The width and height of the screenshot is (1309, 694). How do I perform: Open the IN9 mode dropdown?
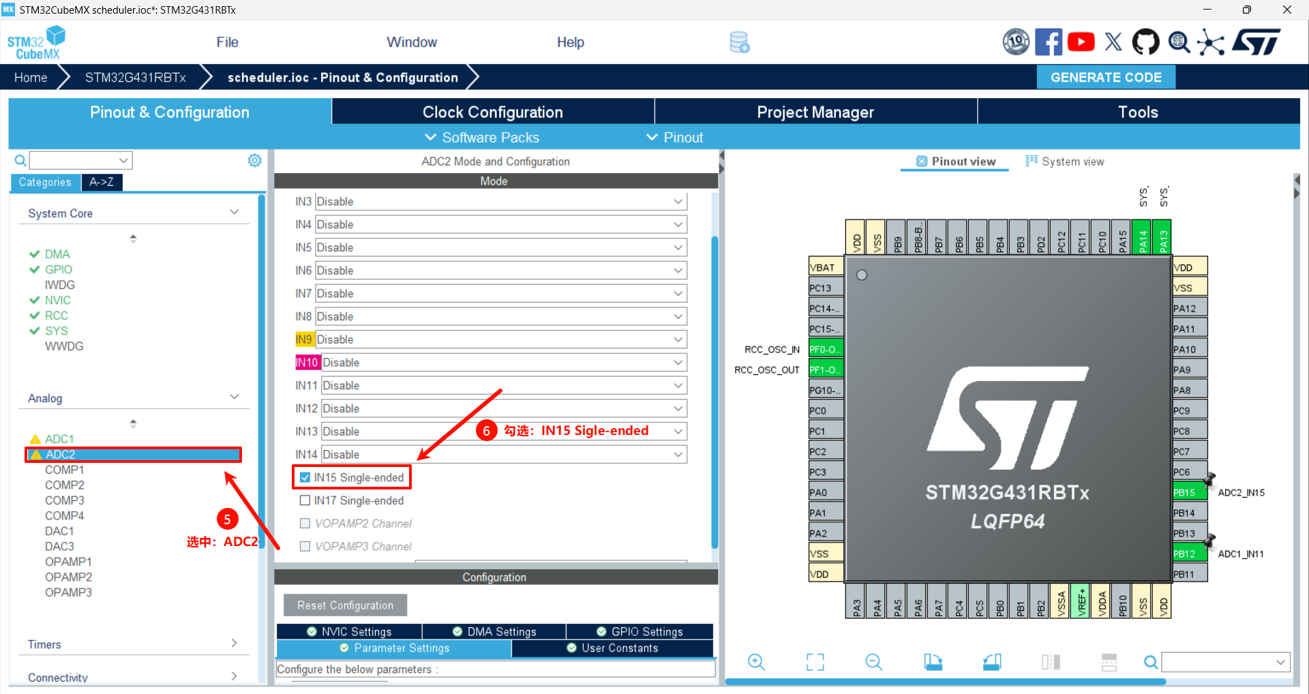click(x=501, y=340)
